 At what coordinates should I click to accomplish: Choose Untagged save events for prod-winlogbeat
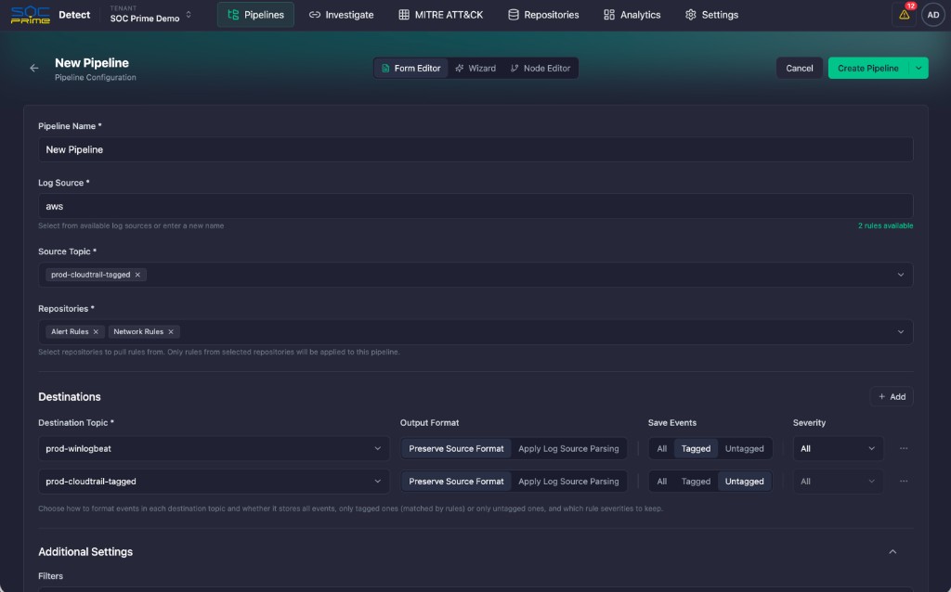[744, 449]
